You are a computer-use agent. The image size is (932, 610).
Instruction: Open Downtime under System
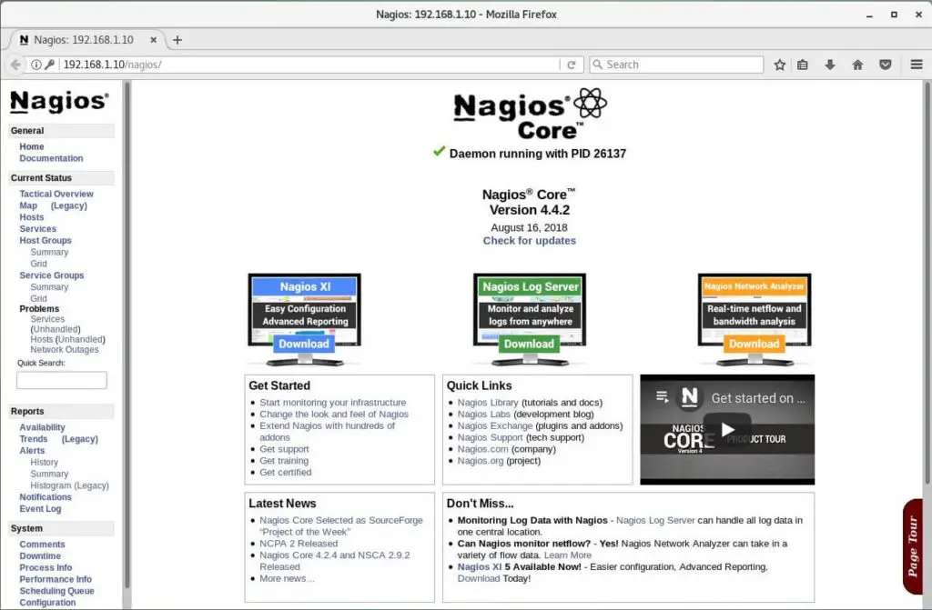[40, 556]
